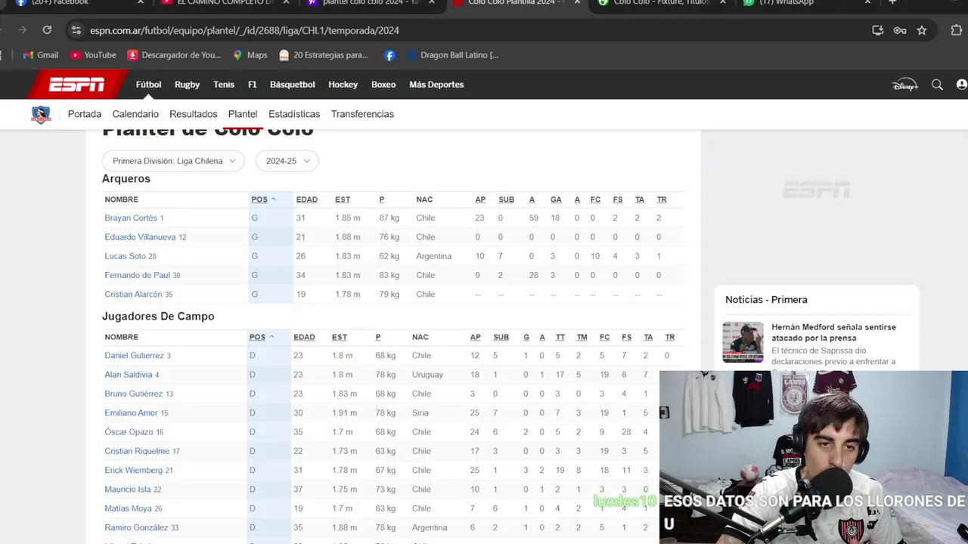Open password key icon in address bar

point(900,30)
